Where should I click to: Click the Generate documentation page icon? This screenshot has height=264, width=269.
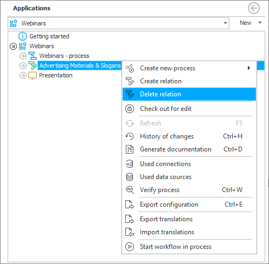click(130, 149)
